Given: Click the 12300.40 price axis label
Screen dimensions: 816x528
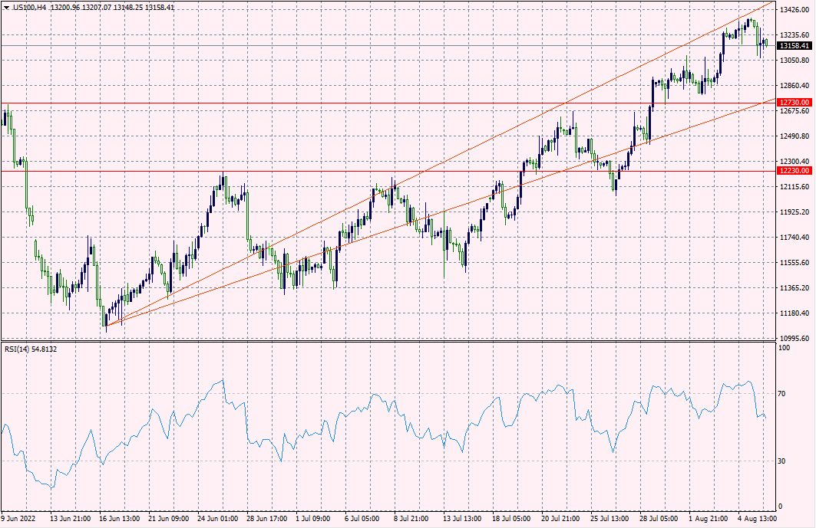Looking at the screenshot, I should click(795, 162).
